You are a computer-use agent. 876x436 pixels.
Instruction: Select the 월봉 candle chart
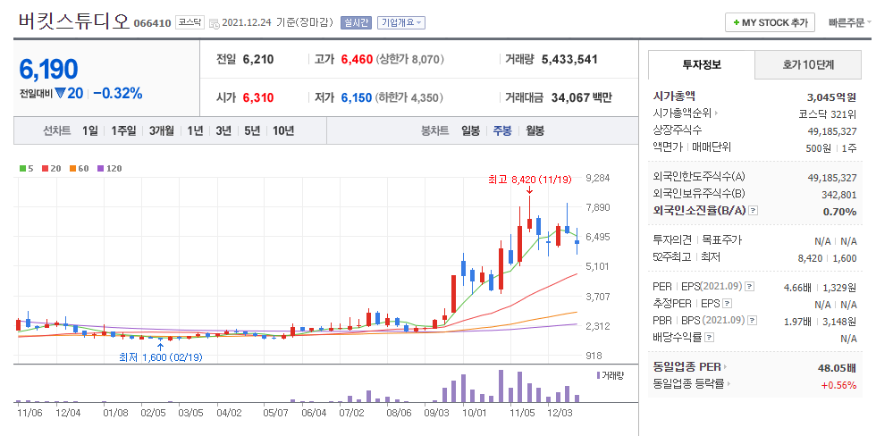point(535,131)
